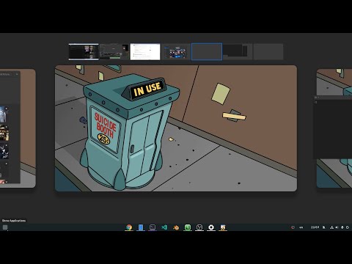Click the Show Applications grid button
Screen dimensions: 352x264
[5, 227]
